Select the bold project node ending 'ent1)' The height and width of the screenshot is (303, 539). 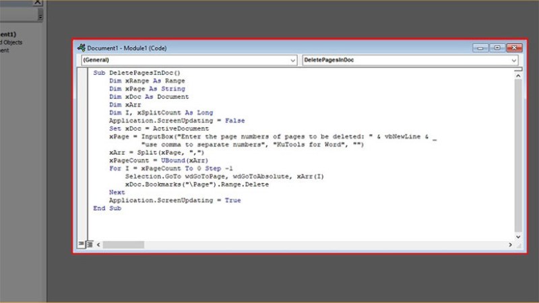click(x=8, y=34)
